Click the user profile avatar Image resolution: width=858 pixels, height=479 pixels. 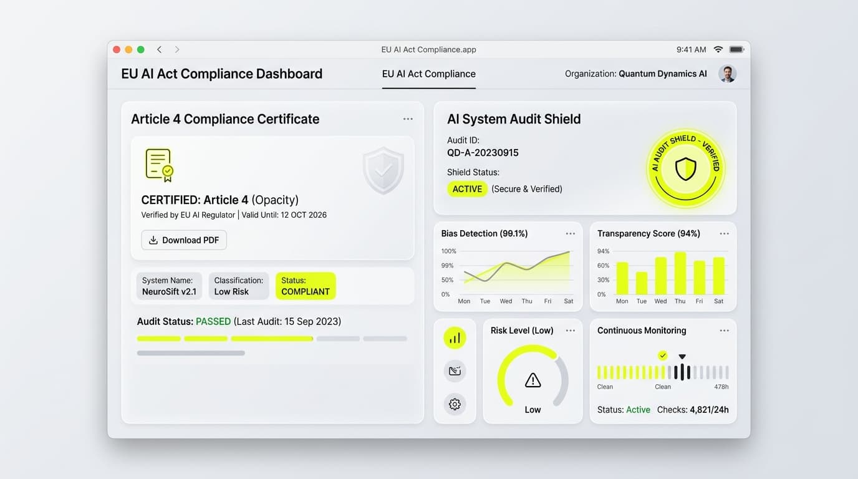[727, 74]
